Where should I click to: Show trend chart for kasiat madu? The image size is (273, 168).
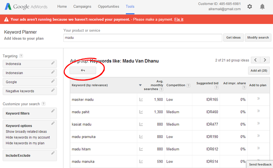[x=141, y=124]
